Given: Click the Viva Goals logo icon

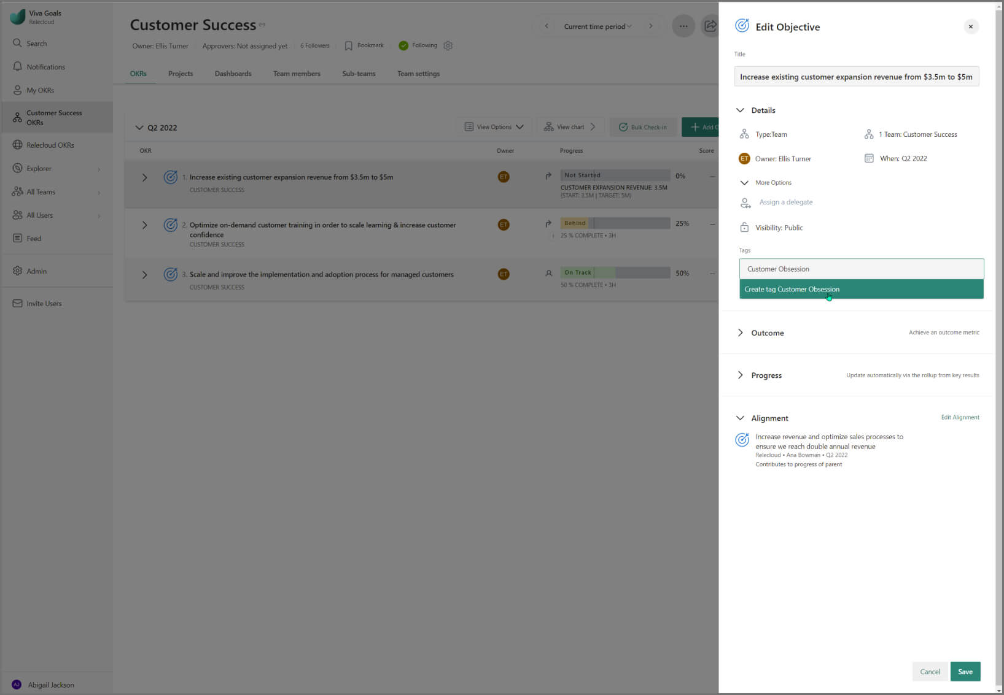Looking at the screenshot, I should tap(17, 17).
